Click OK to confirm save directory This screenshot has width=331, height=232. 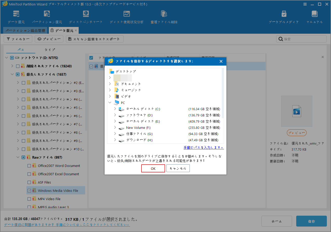pos(153,168)
